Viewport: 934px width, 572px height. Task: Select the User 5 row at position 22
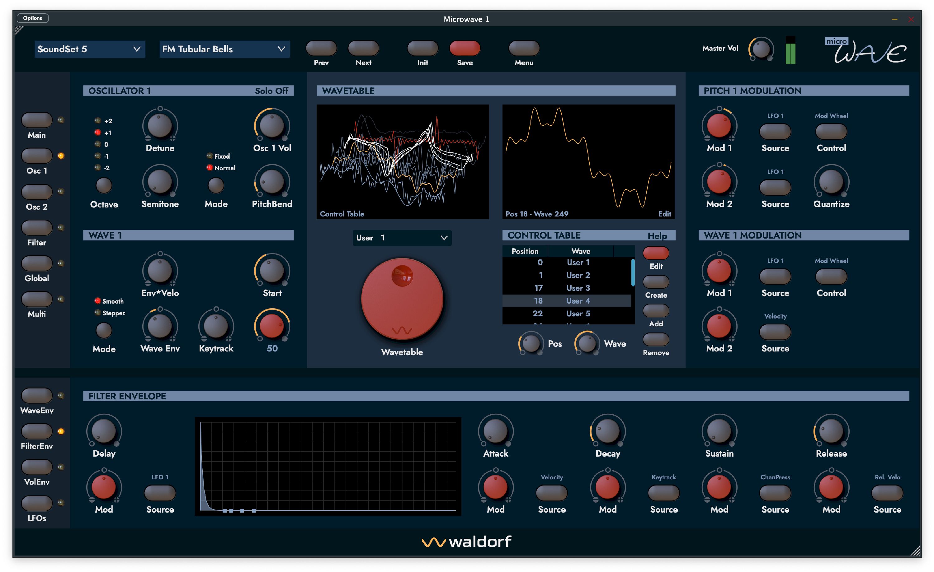click(567, 314)
